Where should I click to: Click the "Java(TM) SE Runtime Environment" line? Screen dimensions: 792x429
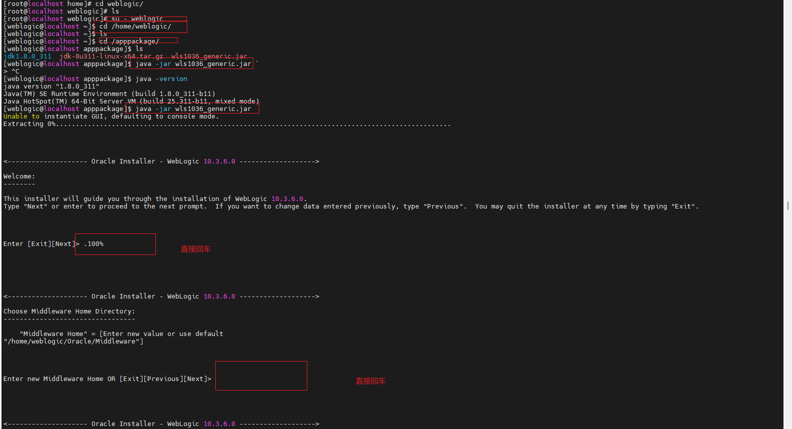[109, 94]
